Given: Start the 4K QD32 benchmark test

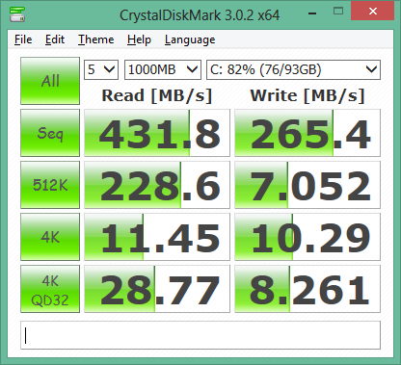Looking at the screenshot, I should pyautogui.click(x=50, y=289).
